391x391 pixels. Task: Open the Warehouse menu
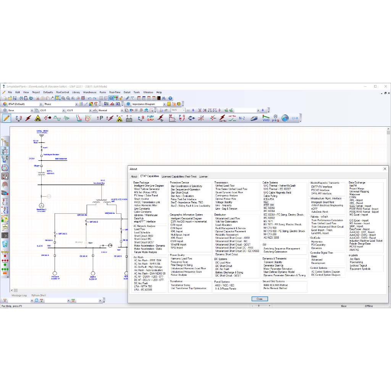(x=89, y=92)
